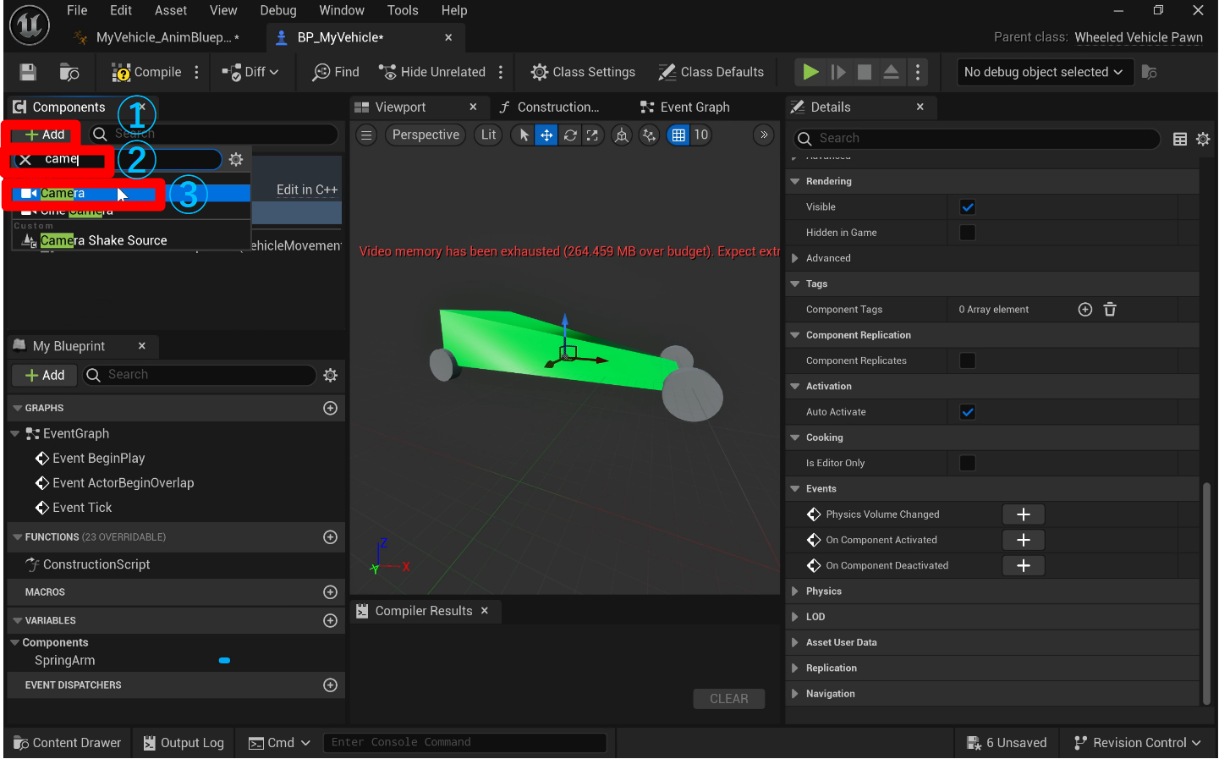Add a new macro with plus icon
Viewport: 1219px width, 759px height.
[x=331, y=592]
